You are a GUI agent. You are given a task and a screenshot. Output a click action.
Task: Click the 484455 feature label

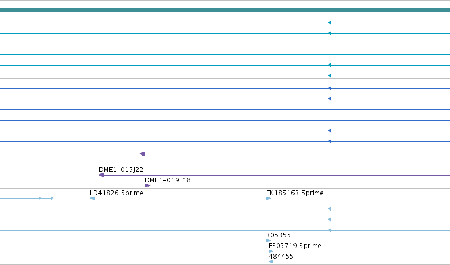coord(281,257)
